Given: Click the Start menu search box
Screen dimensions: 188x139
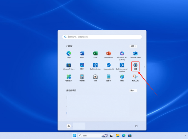Looking at the screenshot, I should coord(102,37).
